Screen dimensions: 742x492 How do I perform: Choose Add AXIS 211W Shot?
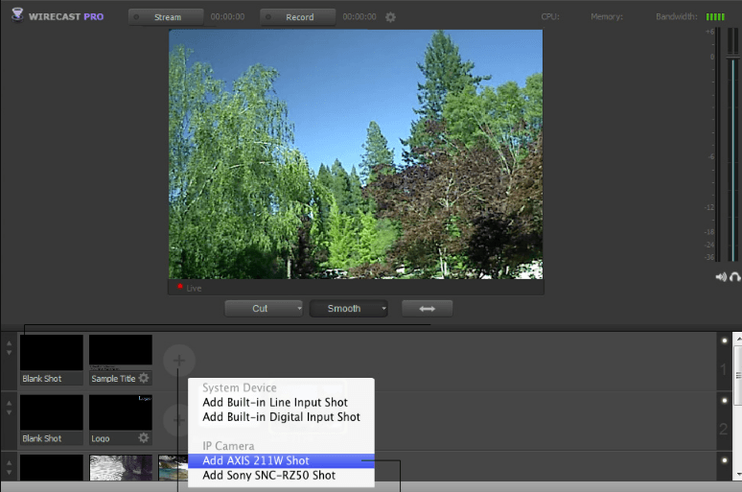[x=281, y=460]
